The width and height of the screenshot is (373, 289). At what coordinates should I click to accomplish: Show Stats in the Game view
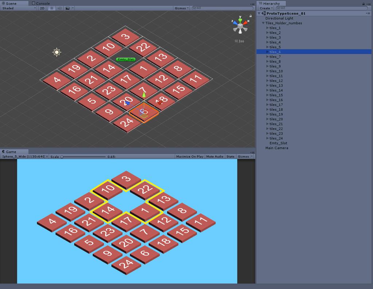click(x=230, y=157)
